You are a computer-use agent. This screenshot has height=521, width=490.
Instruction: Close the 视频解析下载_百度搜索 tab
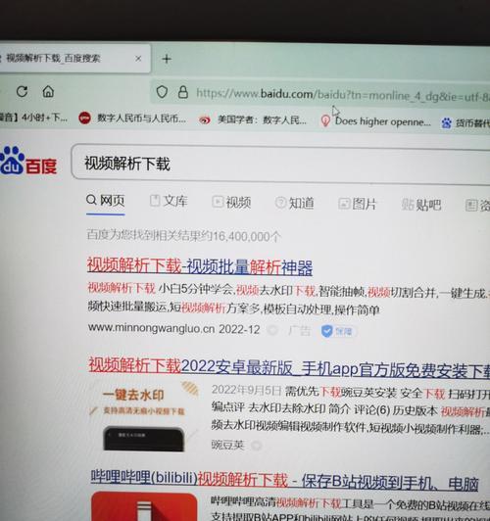click(138, 59)
